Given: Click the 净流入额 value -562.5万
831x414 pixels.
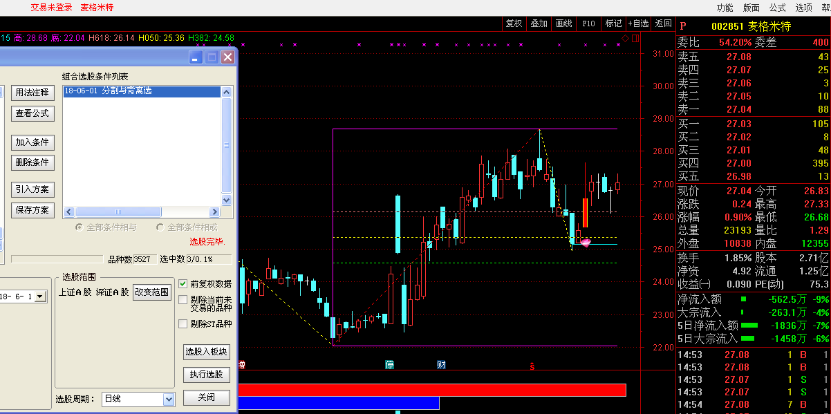Looking at the screenshot, I should pyautogui.click(x=787, y=299).
